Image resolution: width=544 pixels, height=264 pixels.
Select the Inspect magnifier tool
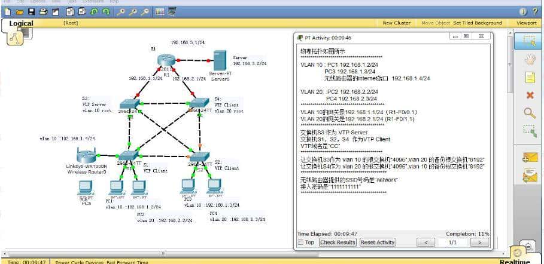click(529, 112)
